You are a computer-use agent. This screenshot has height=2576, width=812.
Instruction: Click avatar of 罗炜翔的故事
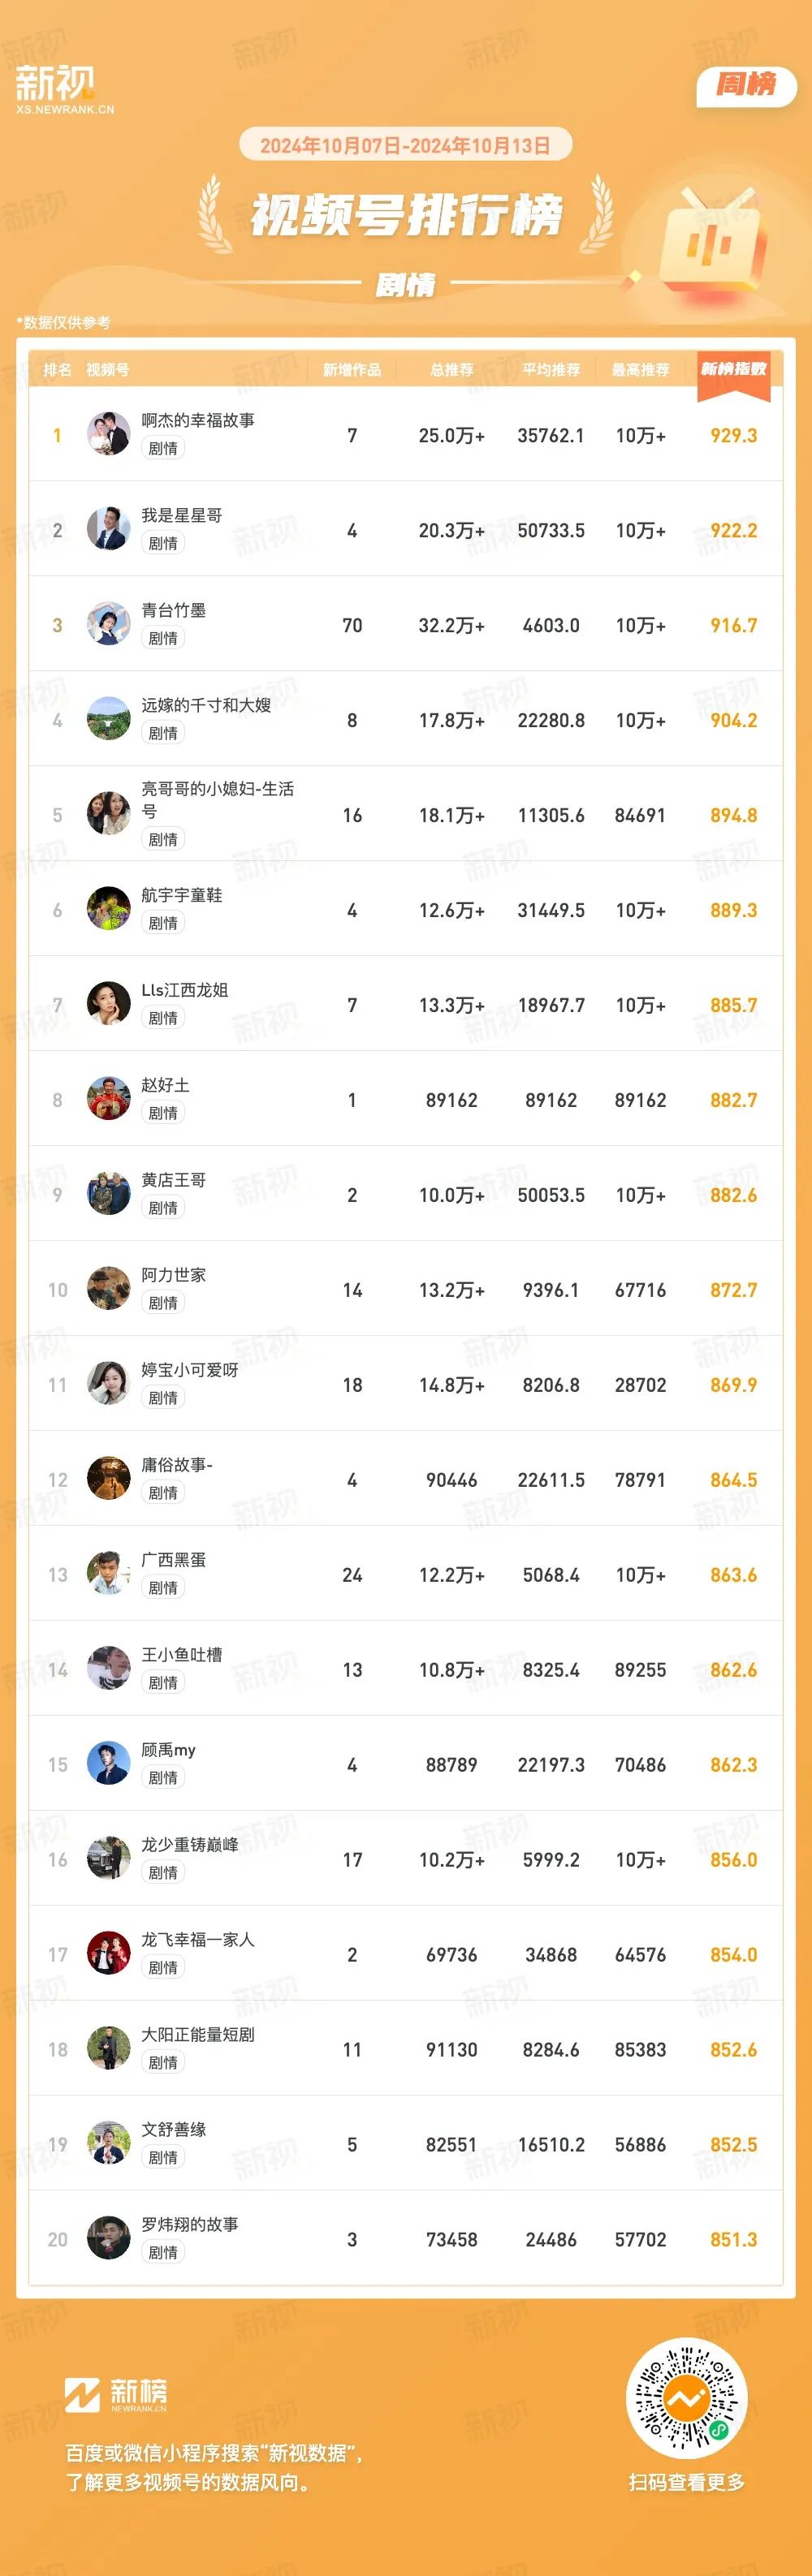click(108, 2239)
